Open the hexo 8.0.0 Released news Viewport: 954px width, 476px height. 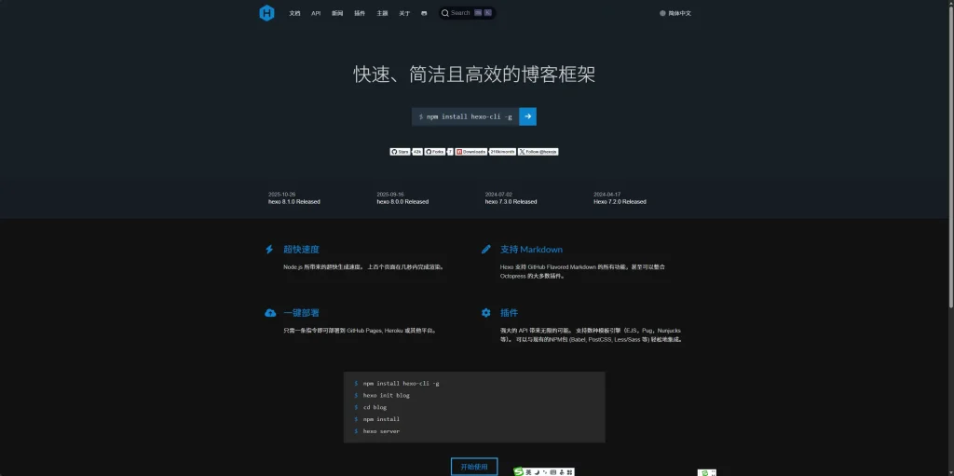402,201
